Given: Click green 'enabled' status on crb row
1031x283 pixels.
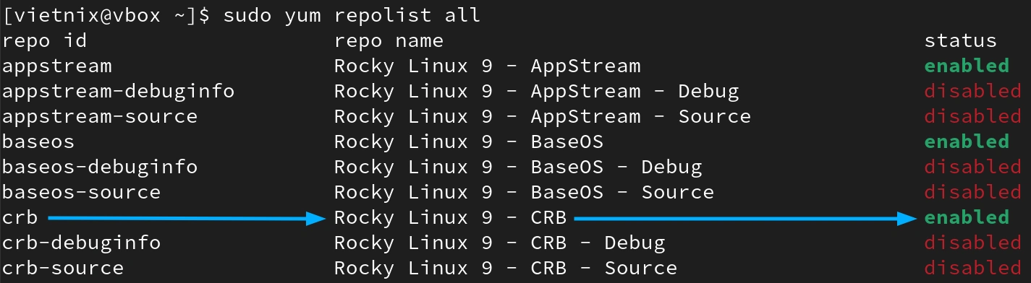Looking at the screenshot, I should 967,217.
